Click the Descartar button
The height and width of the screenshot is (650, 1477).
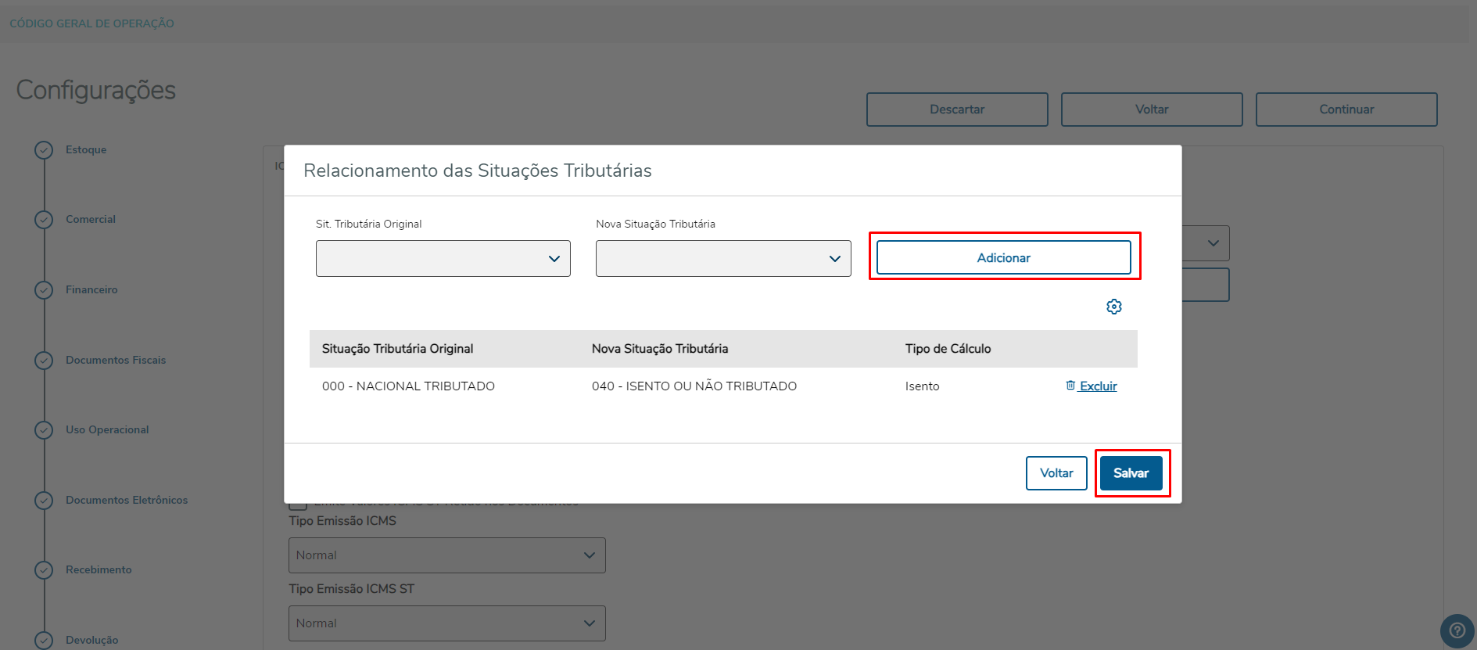click(957, 110)
